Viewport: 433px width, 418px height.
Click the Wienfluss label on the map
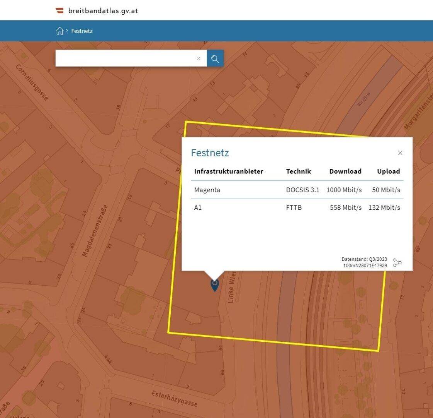point(363,99)
